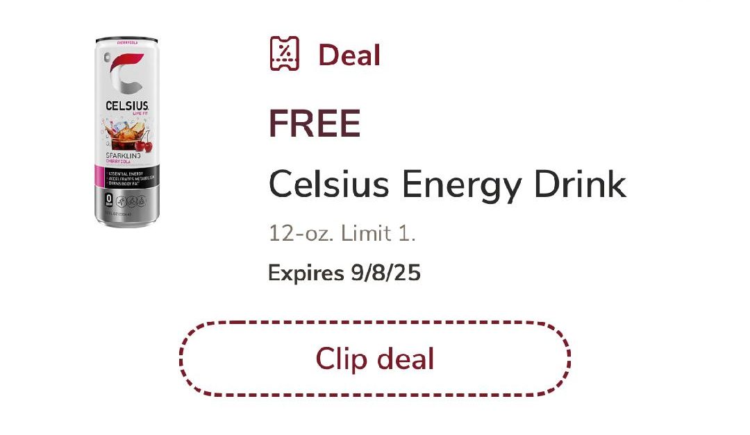Click the Cherry Cola text atop can
The width and height of the screenshot is (750, 435).
pos(127,42)
